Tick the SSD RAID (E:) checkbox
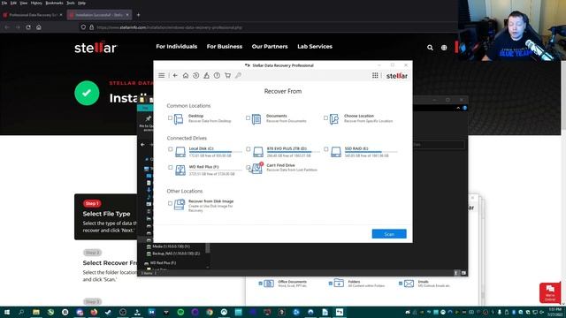 tap(325, 149)
